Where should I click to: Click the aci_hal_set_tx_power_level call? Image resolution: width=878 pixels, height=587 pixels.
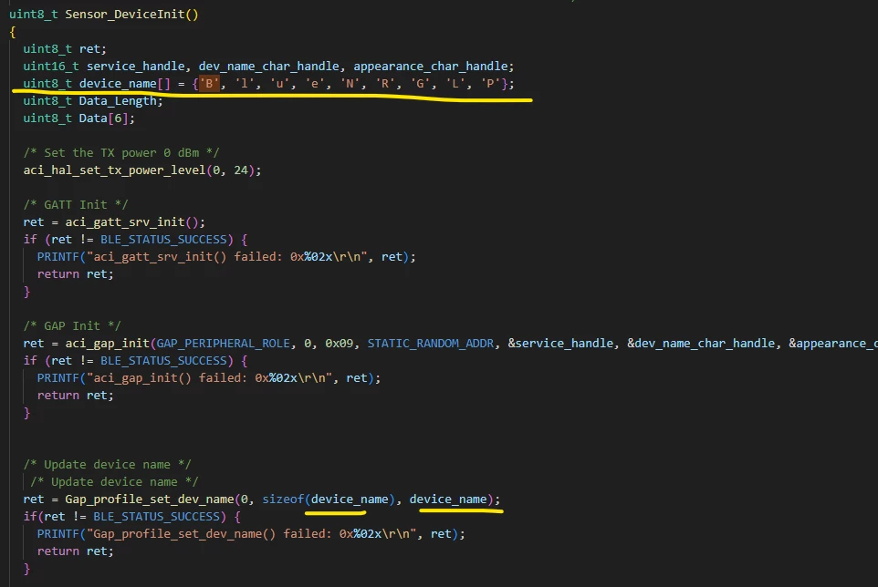pyautogui.click(x=114, y=170)
